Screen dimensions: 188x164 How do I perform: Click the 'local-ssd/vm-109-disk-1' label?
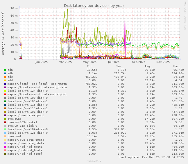(x=28, y=101)
